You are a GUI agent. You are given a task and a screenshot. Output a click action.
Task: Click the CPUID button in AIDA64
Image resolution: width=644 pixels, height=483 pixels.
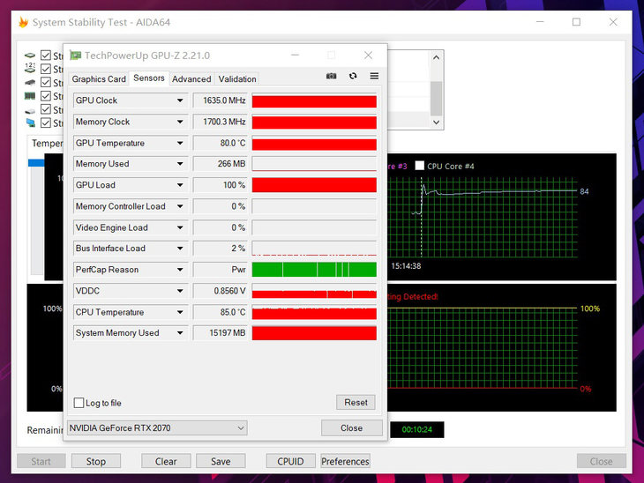pos(290,461)
